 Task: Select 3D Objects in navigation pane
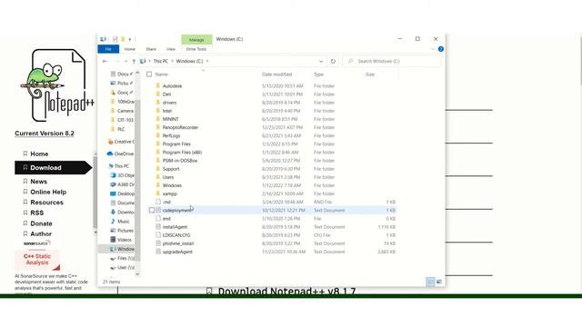tap(123, 175)
